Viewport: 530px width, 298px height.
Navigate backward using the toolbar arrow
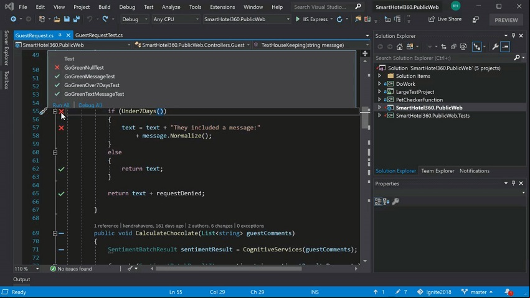coord(13,19)
